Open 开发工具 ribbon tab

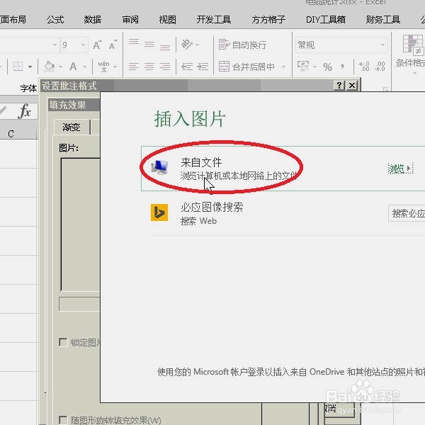pos(214,20)
